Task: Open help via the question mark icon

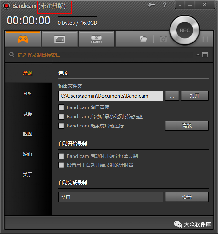Action: coord(165,5)
